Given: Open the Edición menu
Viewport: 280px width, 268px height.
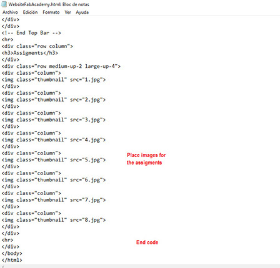Looking at the screenshot, I should click(30, 12).
